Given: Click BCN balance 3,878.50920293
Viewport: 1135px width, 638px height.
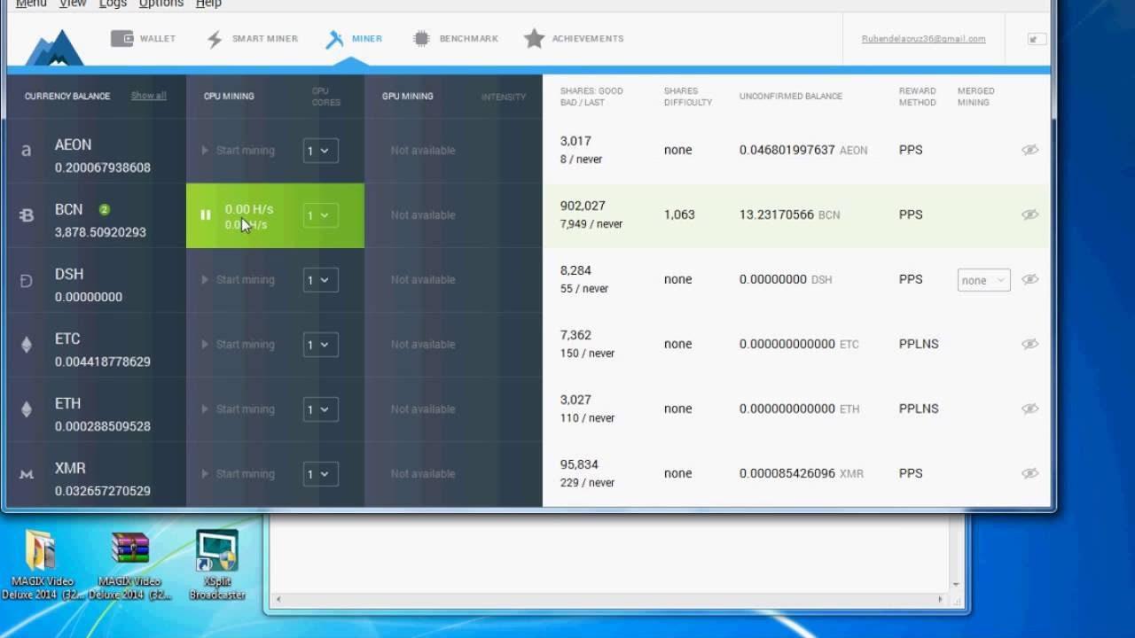Looking at the screenshot, I should coord(100,232).
